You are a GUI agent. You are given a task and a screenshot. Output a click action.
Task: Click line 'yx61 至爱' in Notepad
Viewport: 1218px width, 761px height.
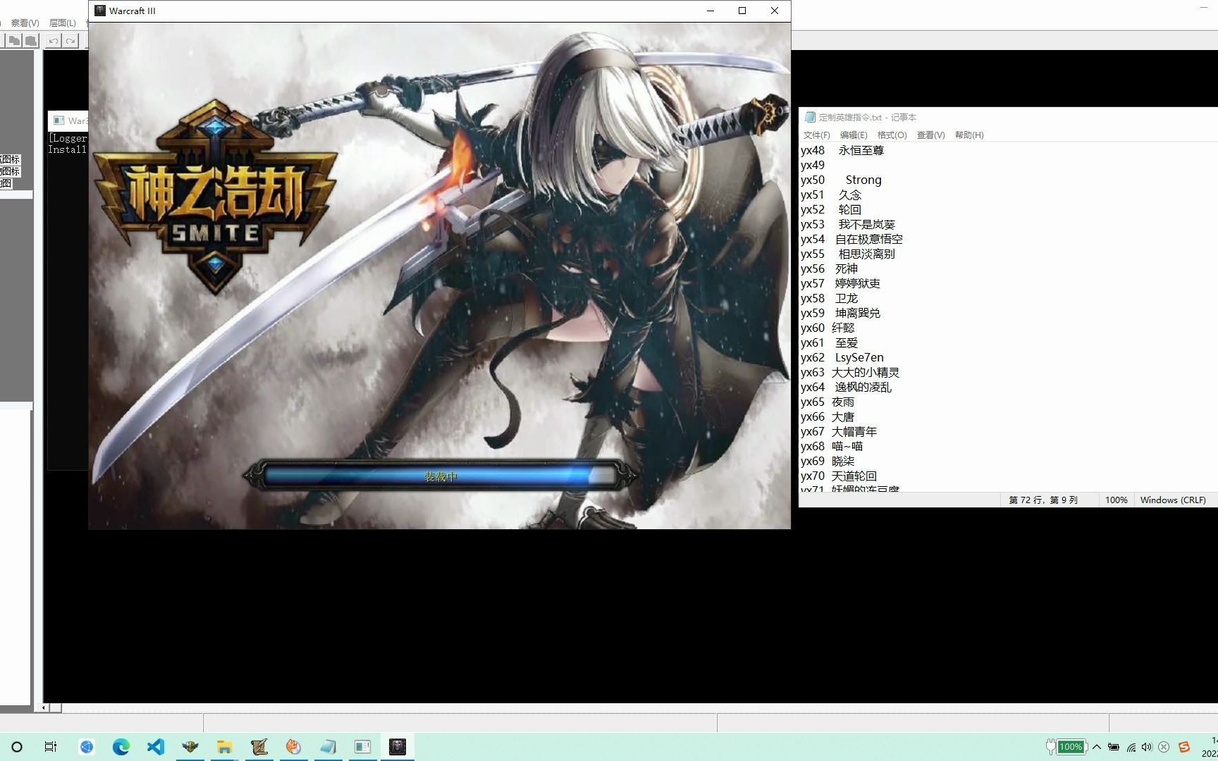[x=830, y=342]
